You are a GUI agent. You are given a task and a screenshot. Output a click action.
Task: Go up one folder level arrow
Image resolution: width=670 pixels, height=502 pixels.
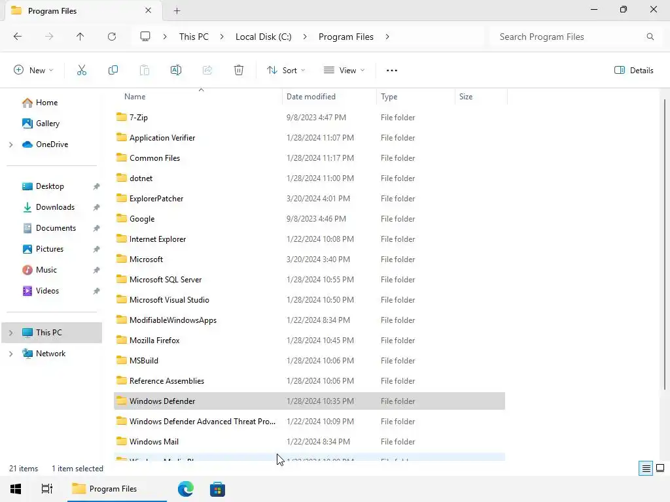tap(80, 37)
